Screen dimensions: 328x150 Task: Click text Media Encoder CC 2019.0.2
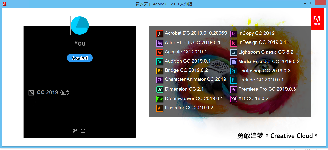pyautogui.click(x=269, y=62)
